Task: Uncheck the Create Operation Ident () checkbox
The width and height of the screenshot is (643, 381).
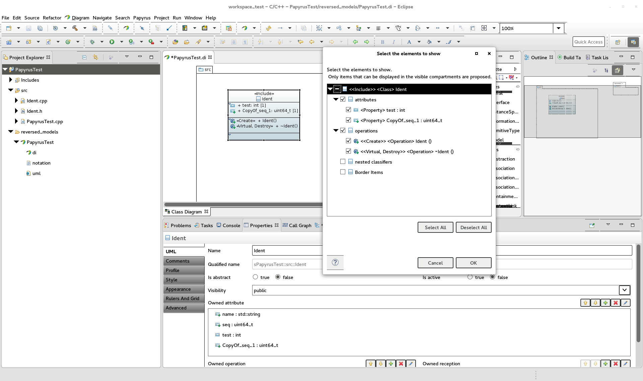Action: [348, 141]
